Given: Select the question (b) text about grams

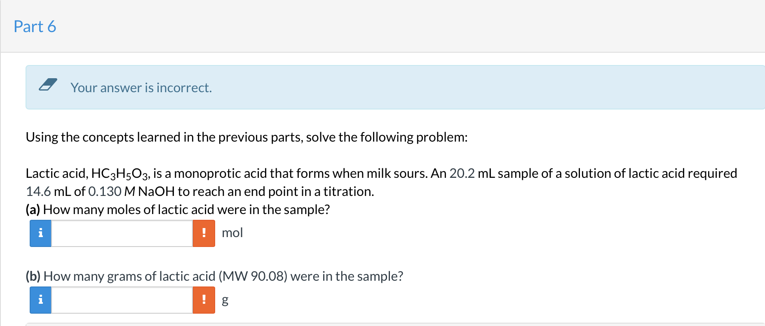Looking at the screenshot, I should (214, 276).
